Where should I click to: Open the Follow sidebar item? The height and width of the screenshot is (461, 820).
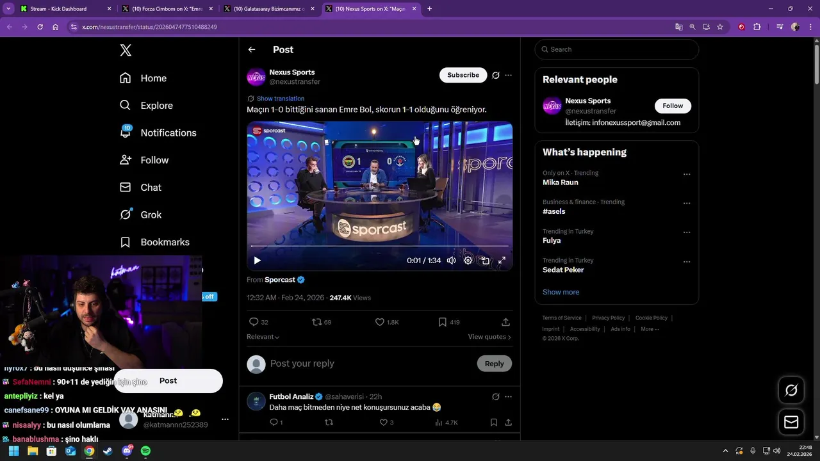144,160
